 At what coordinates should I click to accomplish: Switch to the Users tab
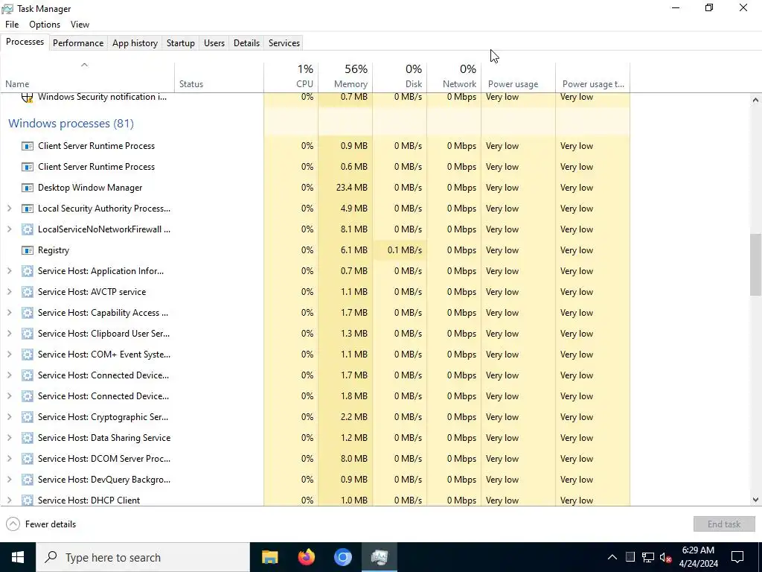(214, 42)
